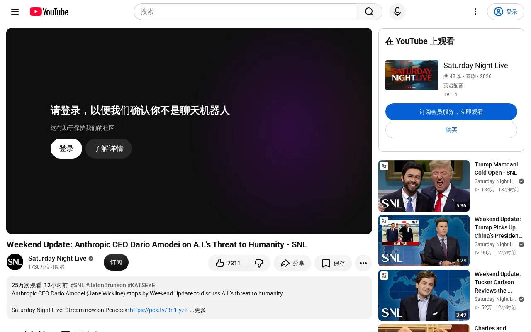531x332 pixels.
Task: Open the pck.tv Peacock link
Action: pos(159,310)
